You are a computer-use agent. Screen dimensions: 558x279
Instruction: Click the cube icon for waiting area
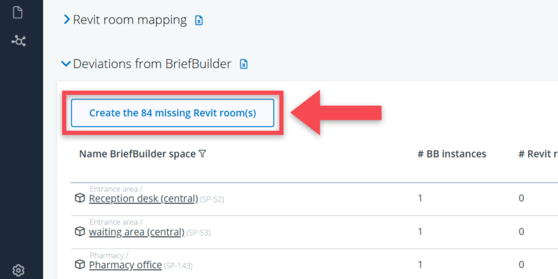(x=80, y=232)
